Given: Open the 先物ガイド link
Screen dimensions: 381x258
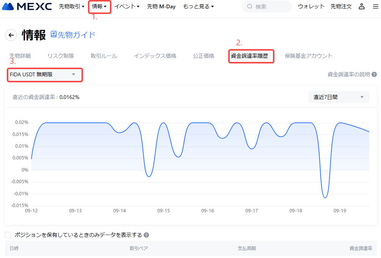Looking at the screenshot, I should (x=77, y=35).
